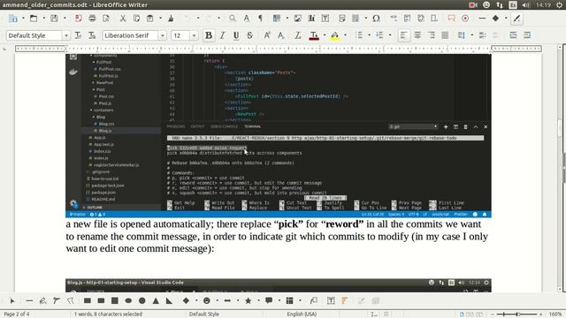The image size is (566, 318).
Task: Click the Cut scissors icon
Action: [123, 19]
